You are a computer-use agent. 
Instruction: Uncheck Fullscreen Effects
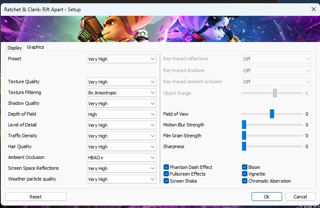click(x=166, y=174)
